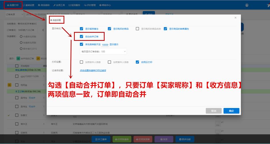Screen dimensions: 270x144
Task: Open the 商品简称 menu item
Action: (44, 5)
